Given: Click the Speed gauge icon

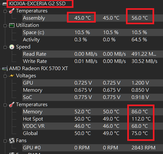Looking at the screenshot, I should pyautogui.click(x=12, y=47).
